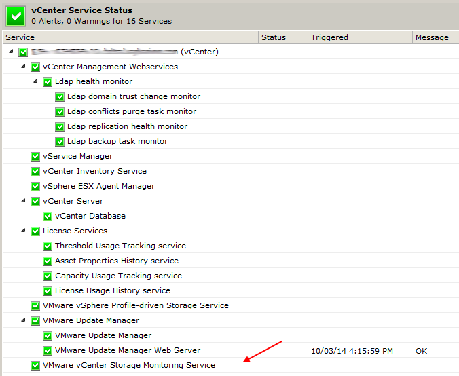Screen dimensions: 459x376
Task: Select Ldap conflicts purge task monitor row
Action: coord(231,111)
